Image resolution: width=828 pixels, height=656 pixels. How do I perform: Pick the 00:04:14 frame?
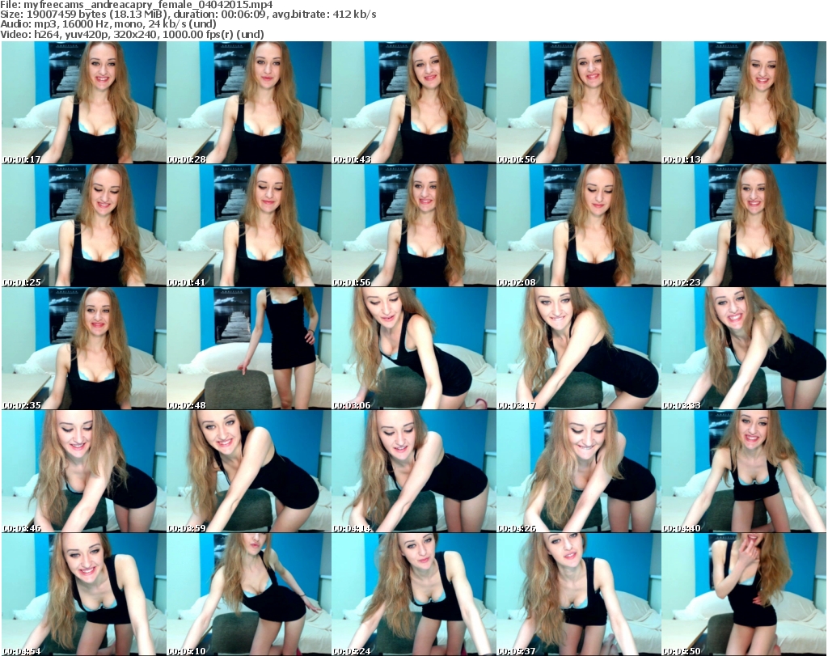point(413,472)
